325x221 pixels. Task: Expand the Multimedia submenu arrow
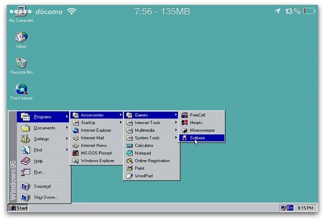coord(176,130)
